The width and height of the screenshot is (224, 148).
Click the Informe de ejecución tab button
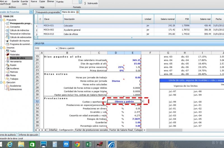point(29,135)
